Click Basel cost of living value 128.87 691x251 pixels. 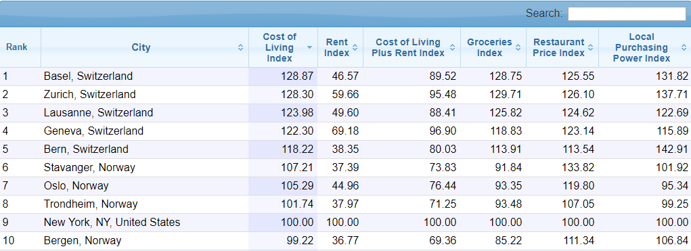point(297,76)
